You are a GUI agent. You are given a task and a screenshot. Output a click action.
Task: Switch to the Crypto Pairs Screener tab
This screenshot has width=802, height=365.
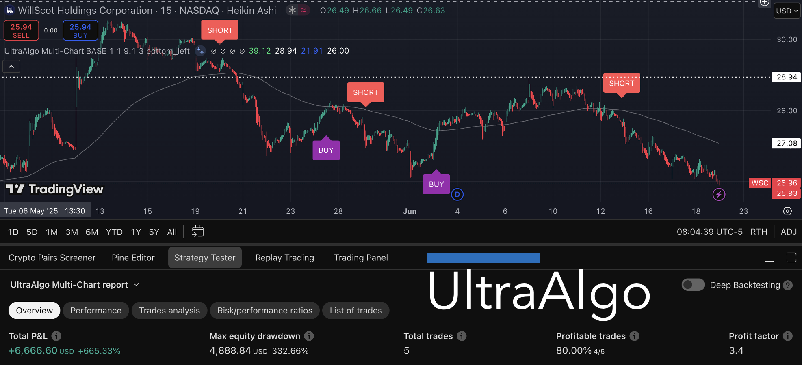click(52, 258)
